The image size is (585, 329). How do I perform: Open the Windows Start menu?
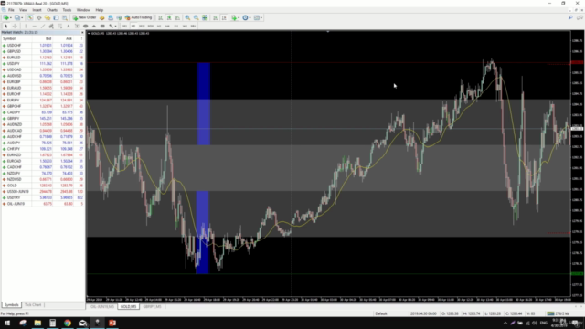point(7,323)
